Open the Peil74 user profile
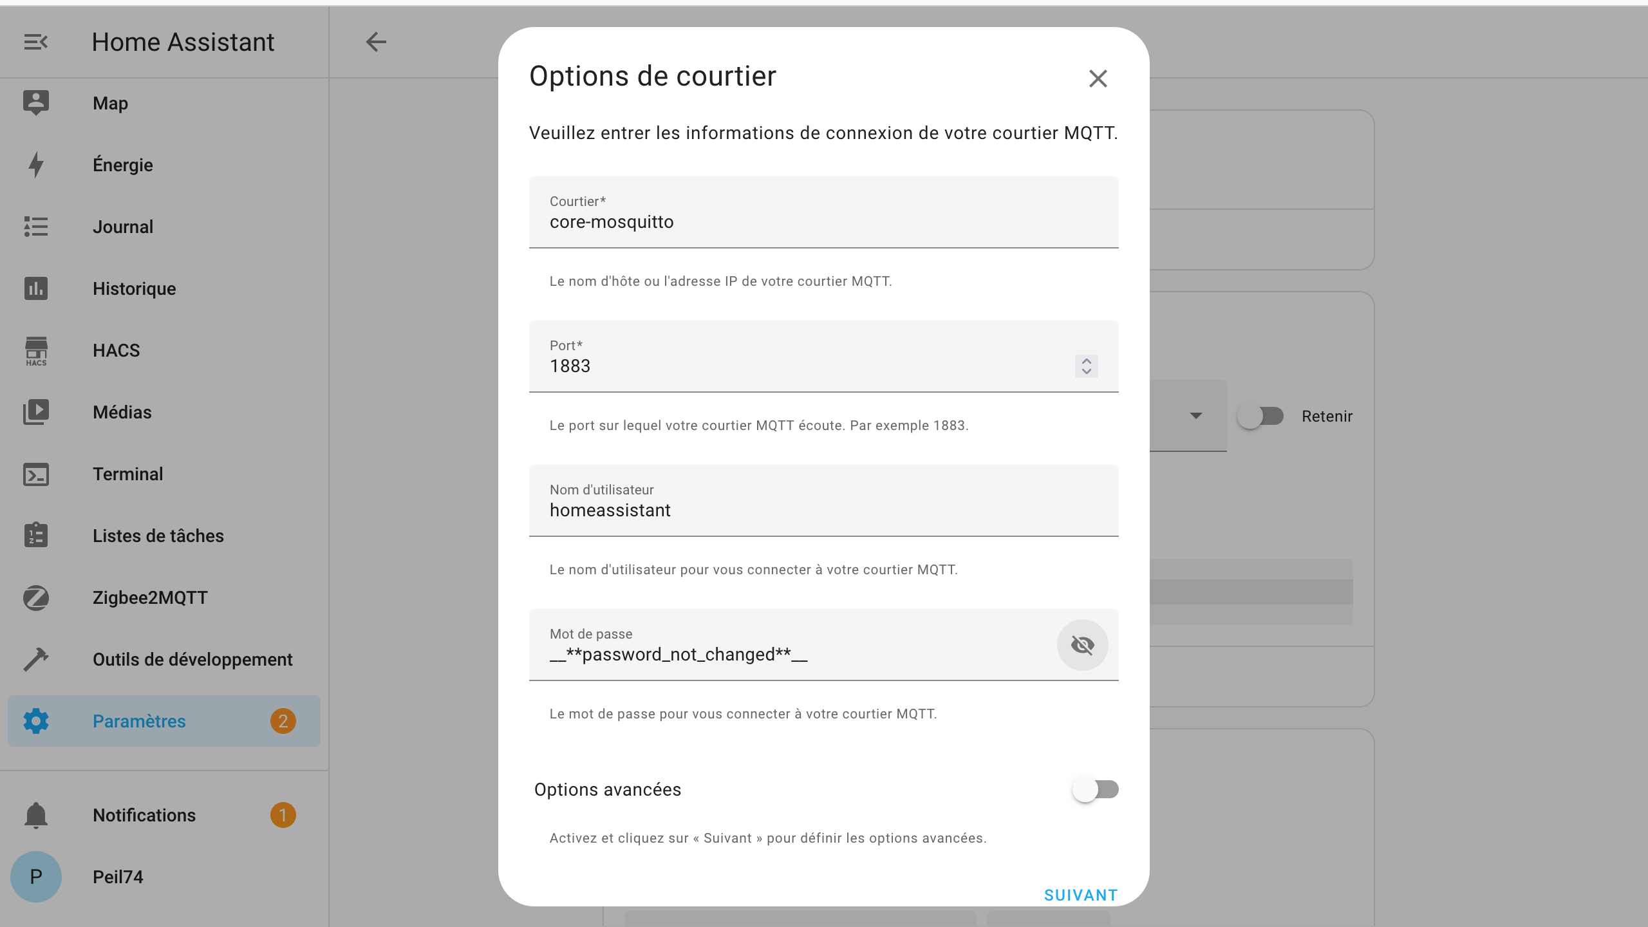1648x927 pixels. [x=117, y=877]
